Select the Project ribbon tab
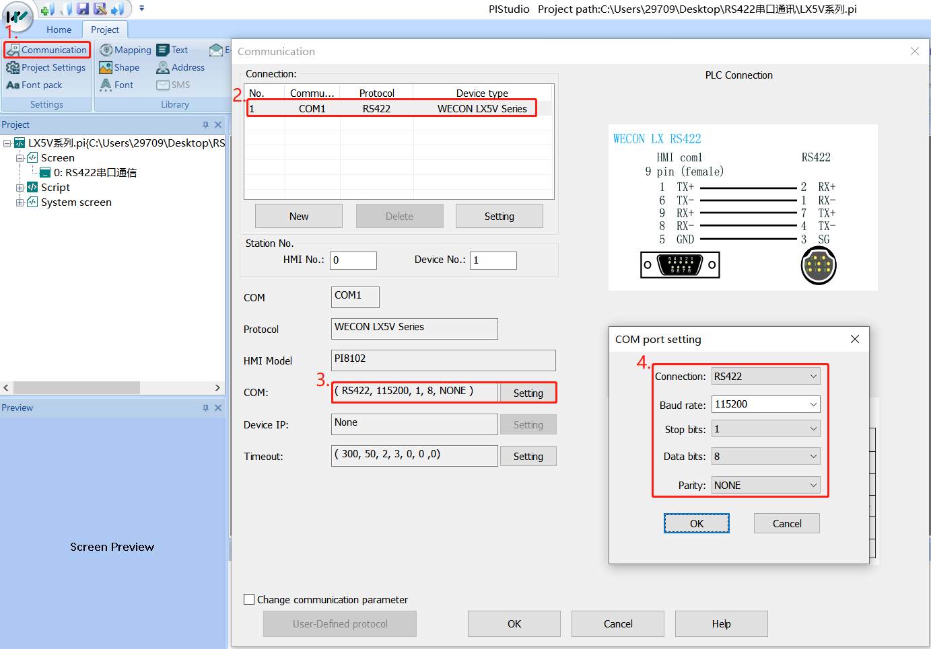The image size is (931, 649). pos(104,30)
